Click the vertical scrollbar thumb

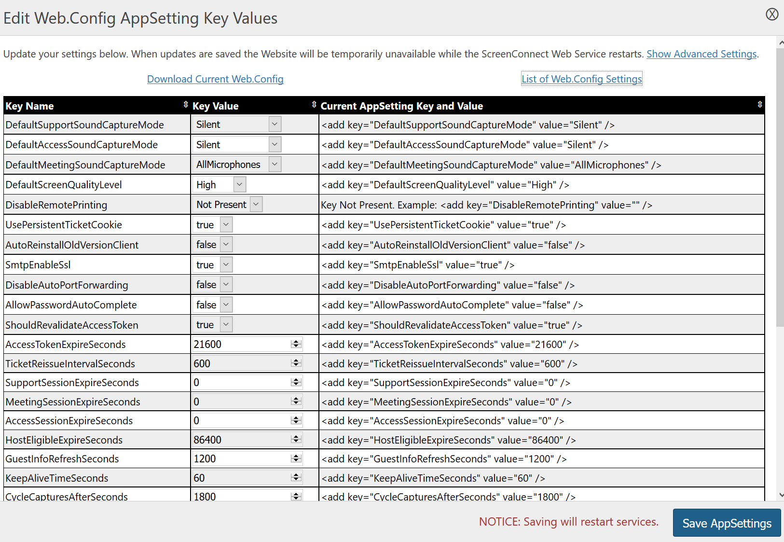pyautogui.click(x=780, y=187)
